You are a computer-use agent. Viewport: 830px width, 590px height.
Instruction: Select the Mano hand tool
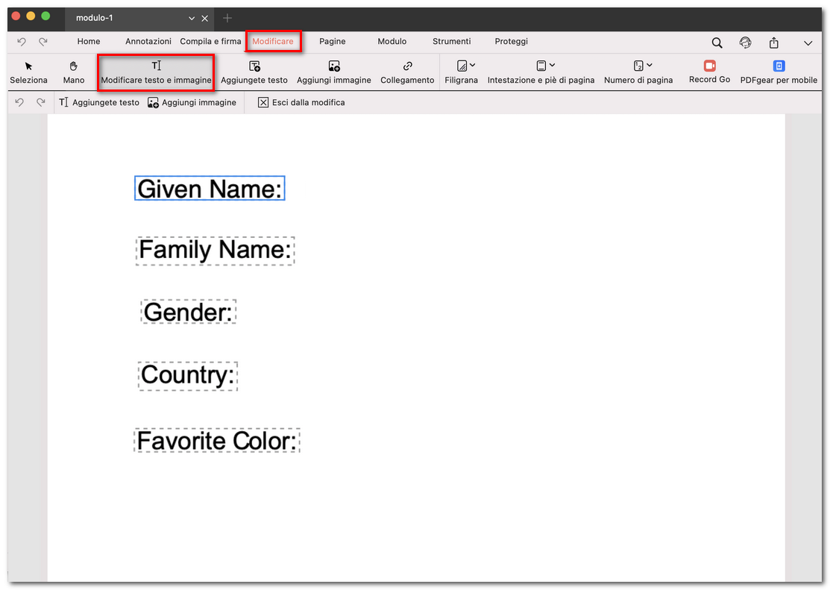pos(73,72)
